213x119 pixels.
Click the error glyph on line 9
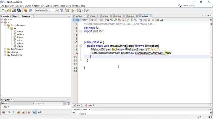pyautogui.click(x=77, y=53)
